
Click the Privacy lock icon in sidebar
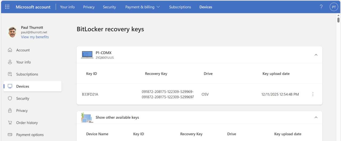pos(10,111)
